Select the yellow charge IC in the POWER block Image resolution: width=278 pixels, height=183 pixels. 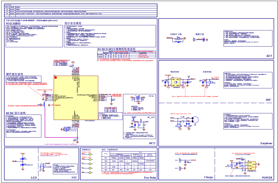pos(251,166)
